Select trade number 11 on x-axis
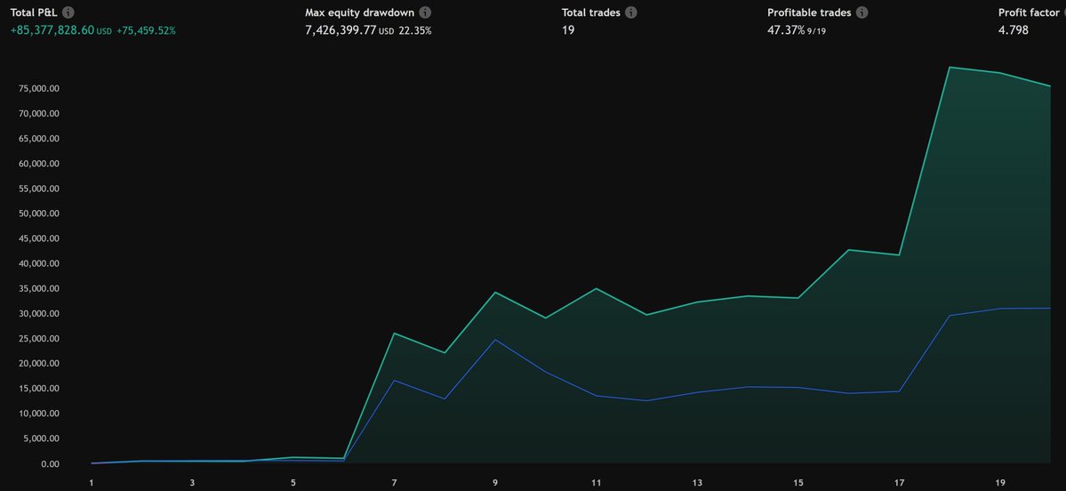The width and height of the screenshot is (1066, 491). click(x=597, y=483)
